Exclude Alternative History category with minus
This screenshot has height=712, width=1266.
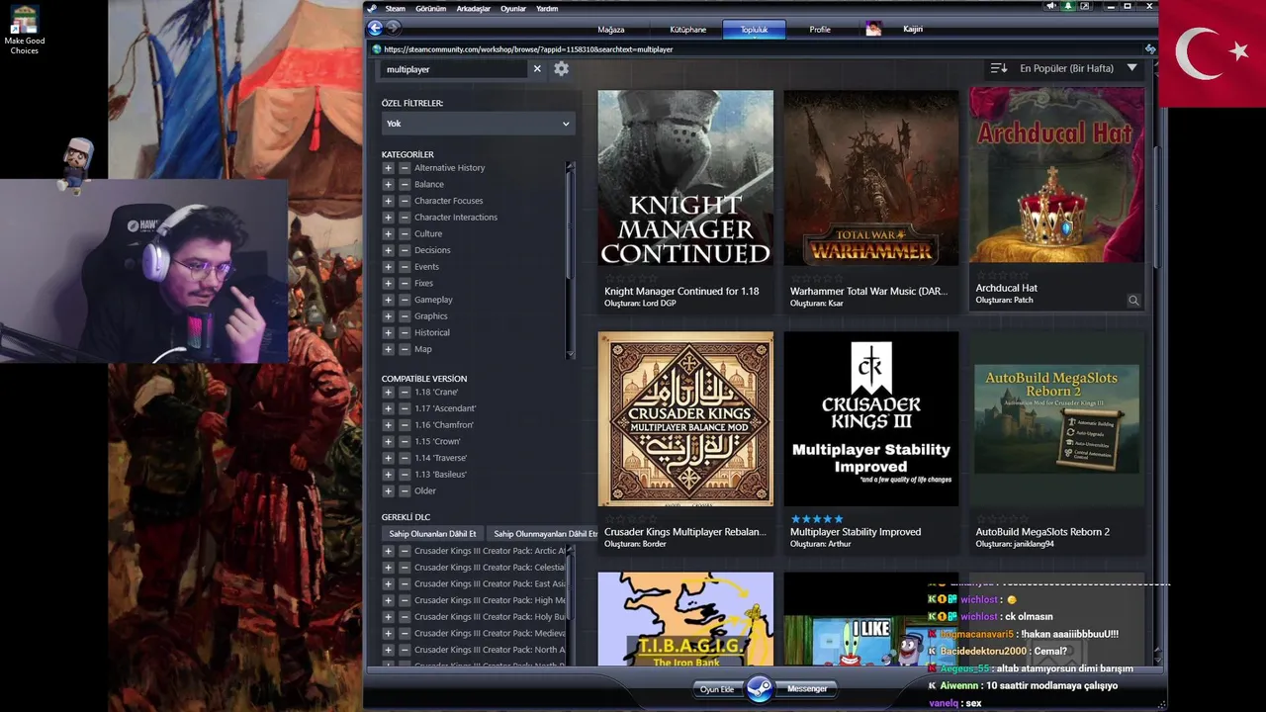tap(405, 168)
